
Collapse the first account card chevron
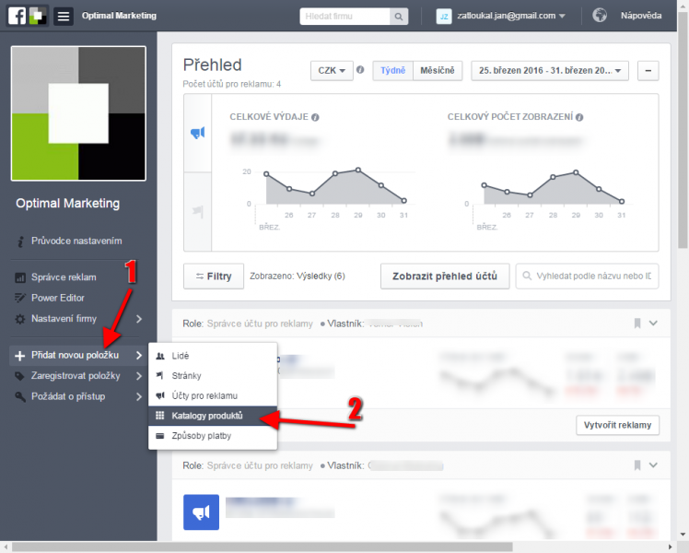point(653,324)
